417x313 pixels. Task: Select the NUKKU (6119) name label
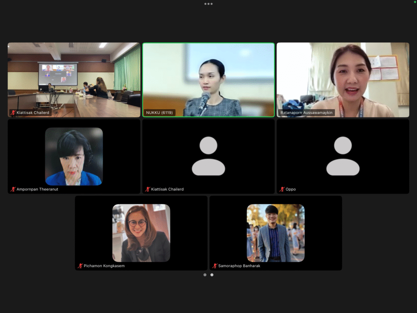159,112
